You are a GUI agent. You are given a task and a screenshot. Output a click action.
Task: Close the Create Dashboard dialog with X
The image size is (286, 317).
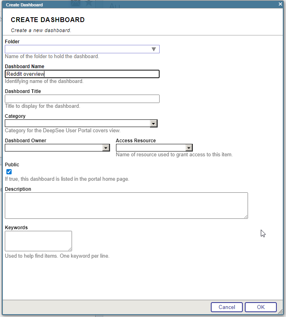pos(280,4)
